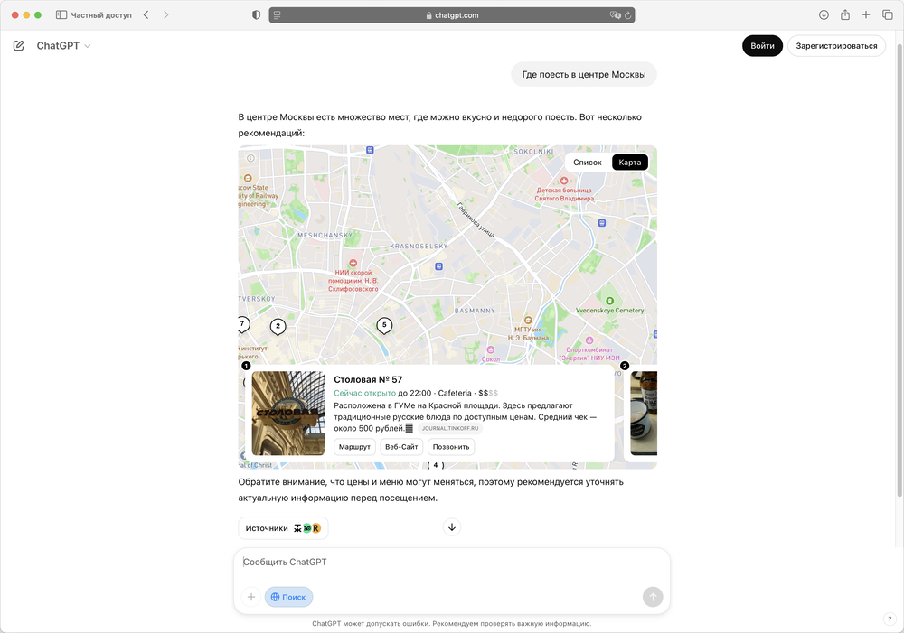The height and width of the screenshot is (633, 904).
Task: Click the Зарегистрироваться sign-up button
Action: pos(836,45)
